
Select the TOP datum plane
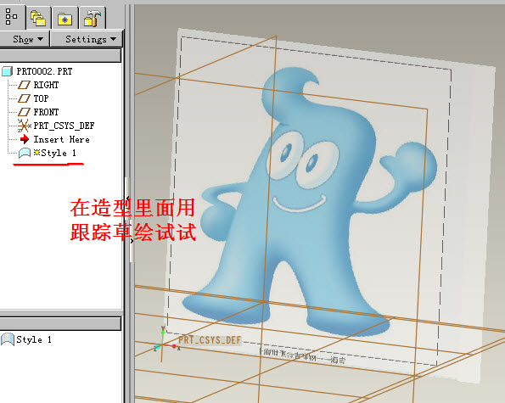[x=41, y=98]
